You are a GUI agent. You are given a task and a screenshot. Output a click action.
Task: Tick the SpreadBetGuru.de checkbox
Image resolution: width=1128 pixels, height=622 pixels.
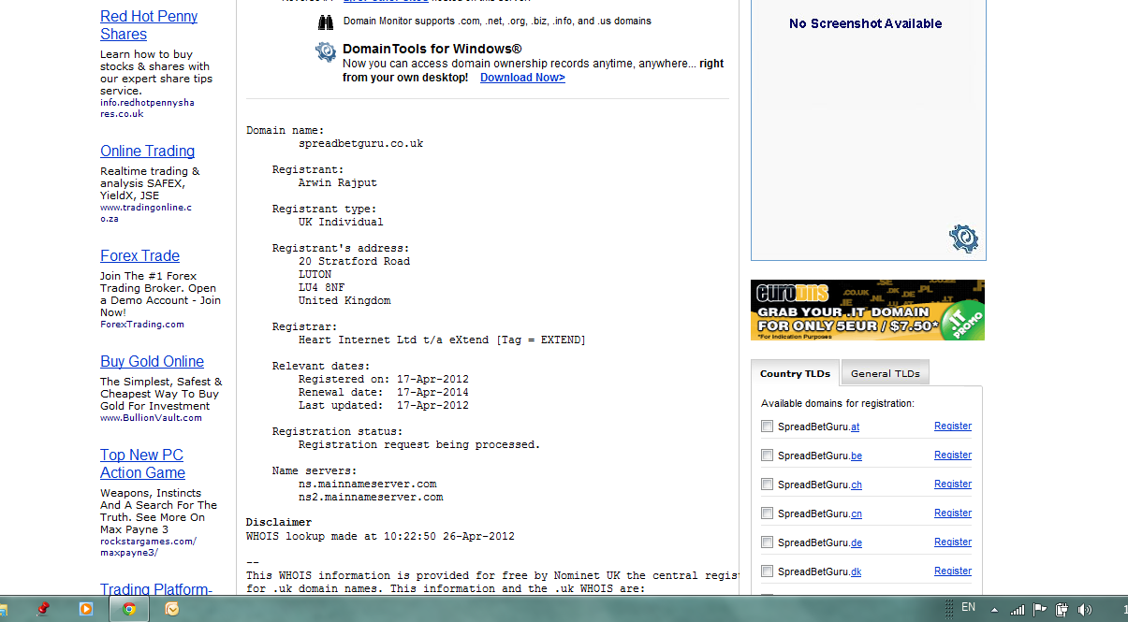coord(768,542)
